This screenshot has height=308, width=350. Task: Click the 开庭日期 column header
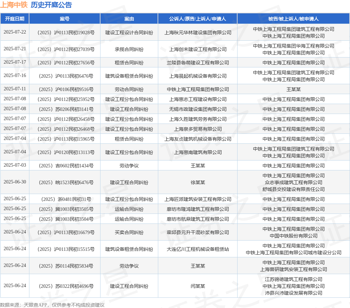point(15,19)
